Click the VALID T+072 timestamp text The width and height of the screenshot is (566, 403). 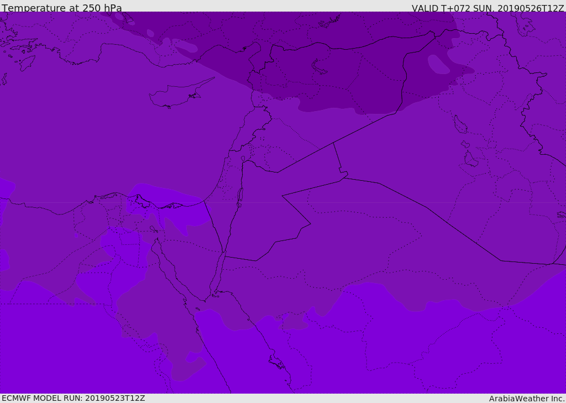(488, 8)
